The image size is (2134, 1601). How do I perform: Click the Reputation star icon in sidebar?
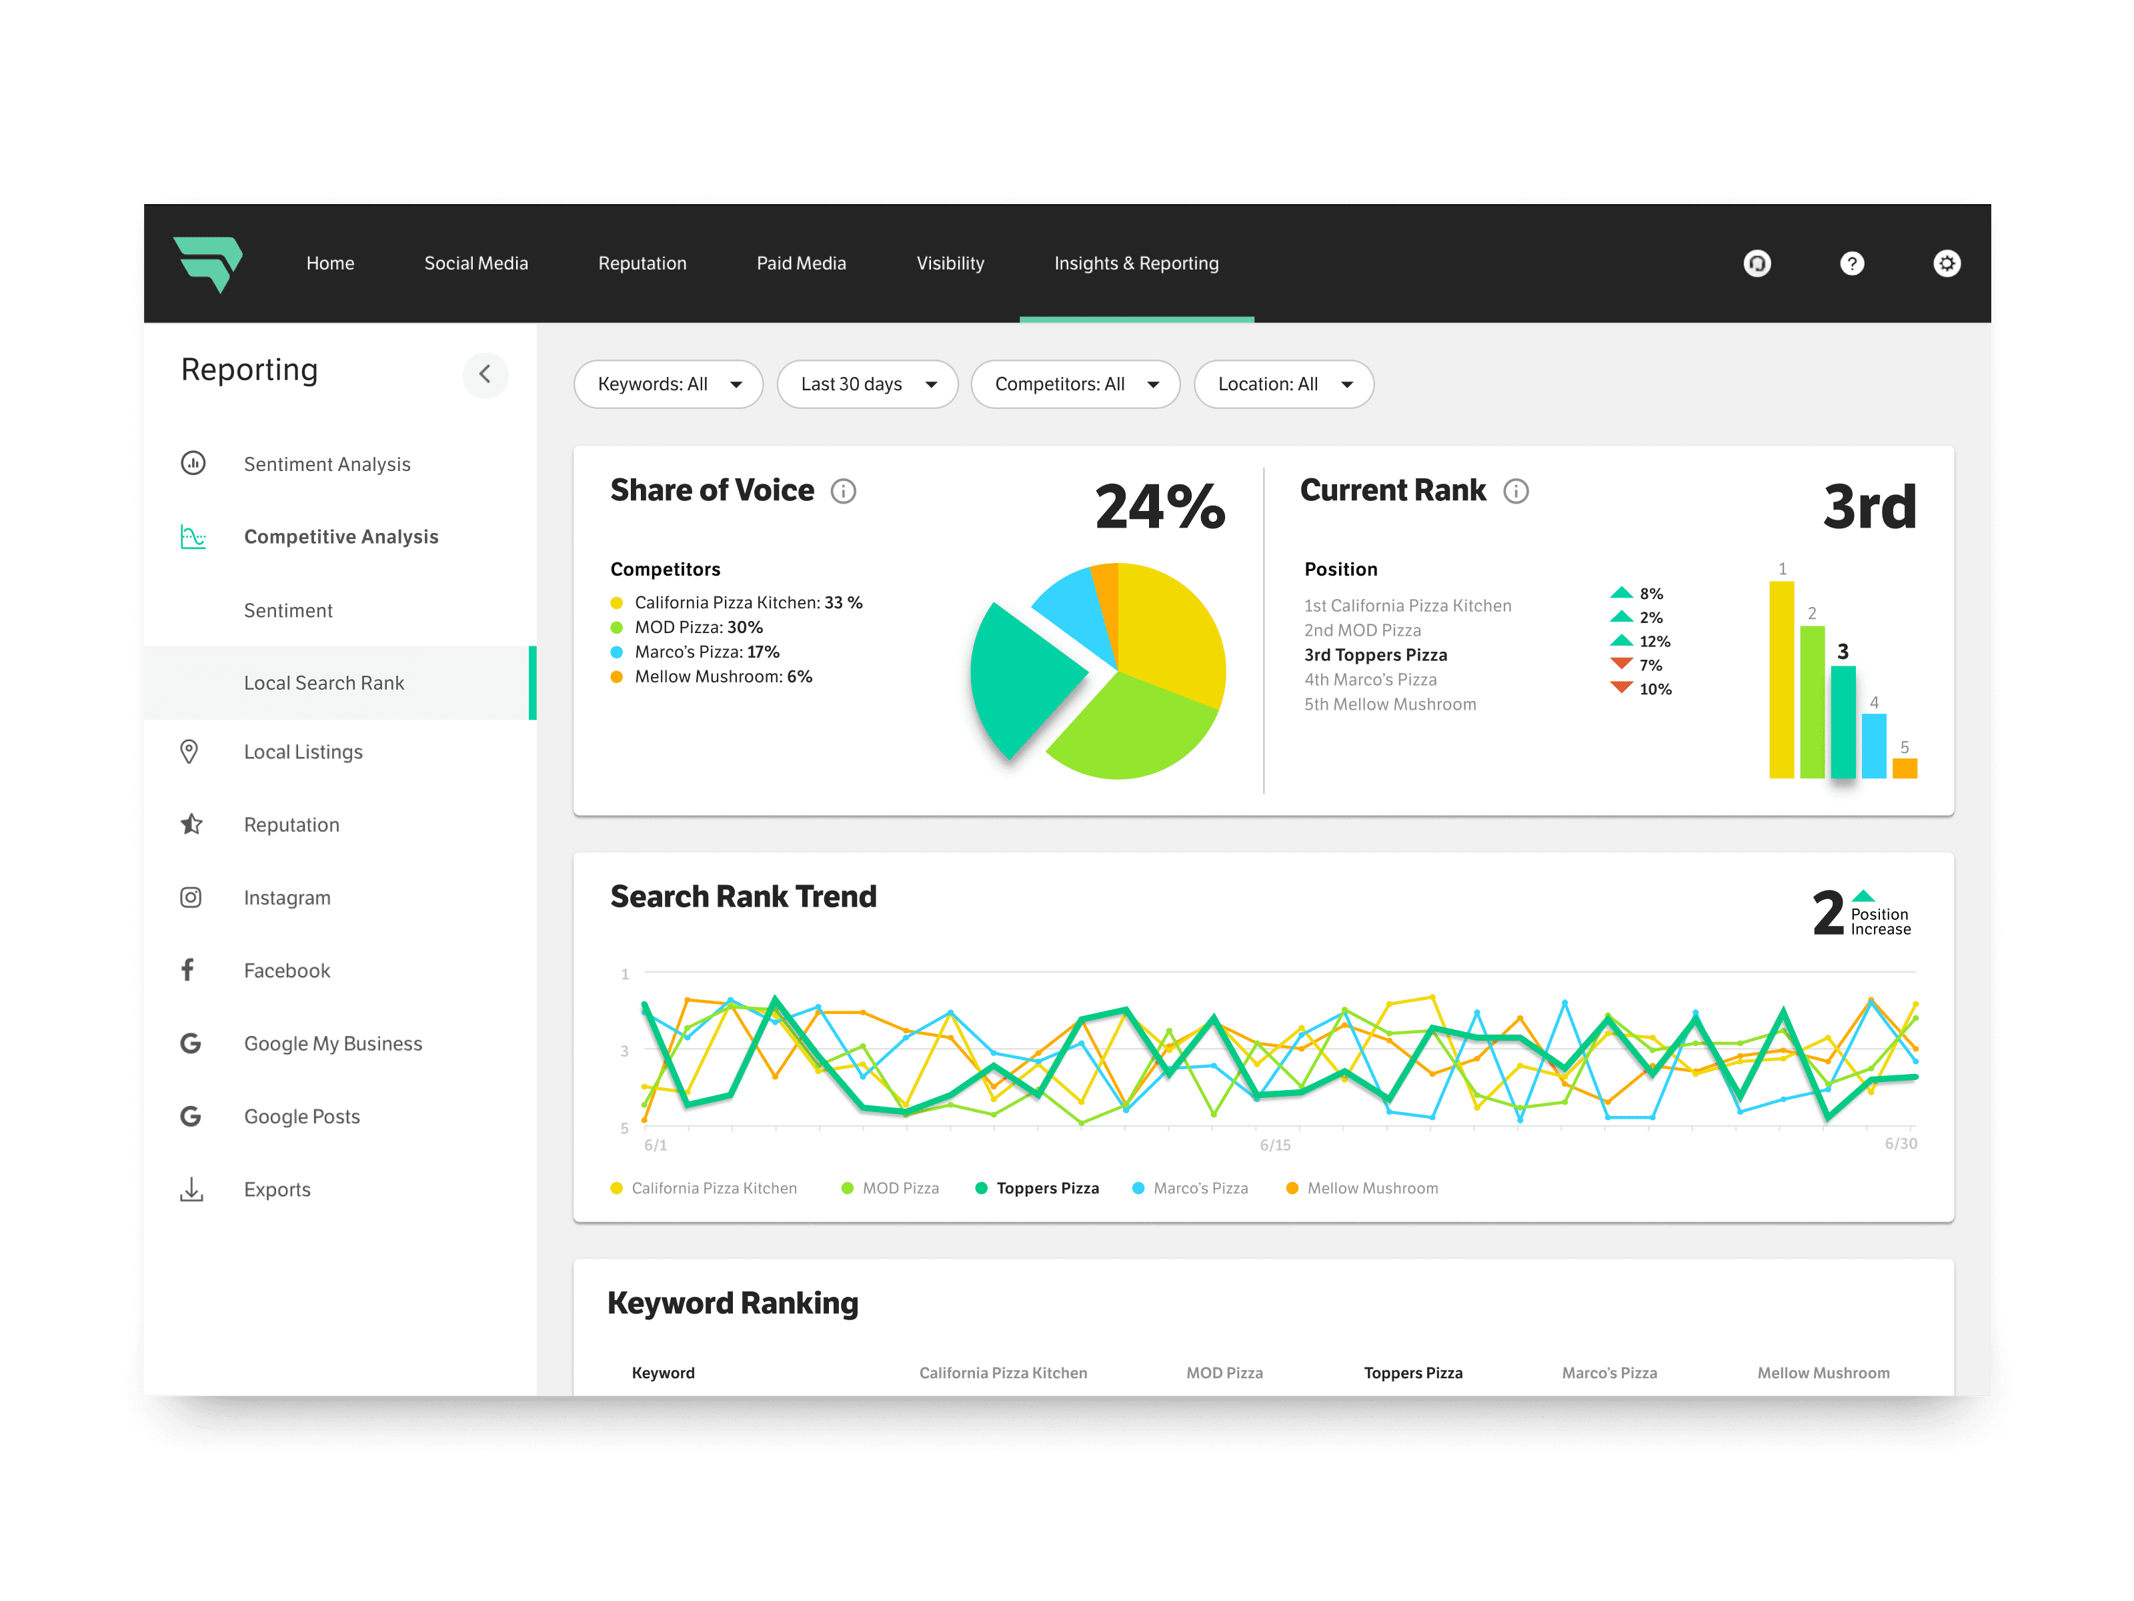[191, 824]
